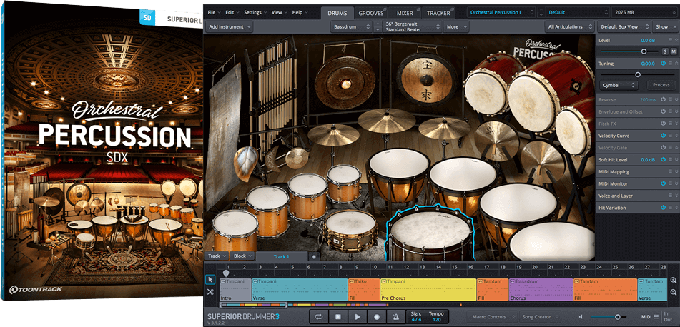Zoom out the timeline with magnifier minus
The width and height of the screenshot is (680, 327).
(x=674, y=293)
